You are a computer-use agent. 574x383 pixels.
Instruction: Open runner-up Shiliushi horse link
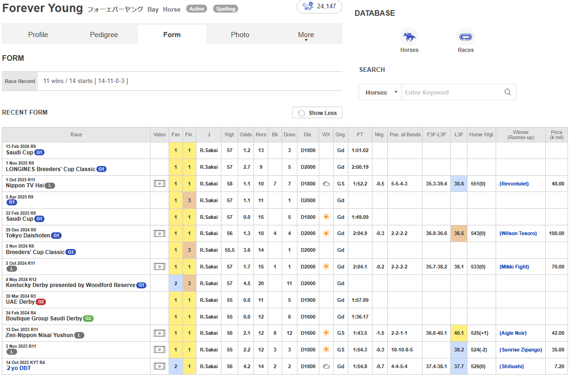tap(511, 366)
